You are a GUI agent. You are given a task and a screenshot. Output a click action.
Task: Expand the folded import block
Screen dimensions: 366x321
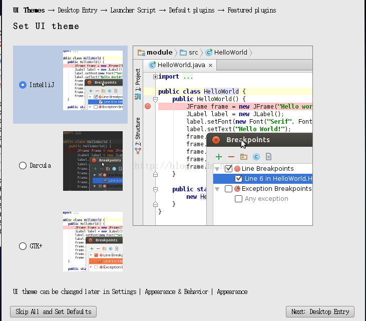click(155, 77)
